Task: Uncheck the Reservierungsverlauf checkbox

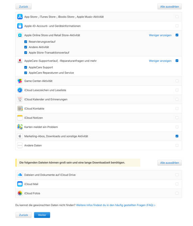Action: coord(26,42)
